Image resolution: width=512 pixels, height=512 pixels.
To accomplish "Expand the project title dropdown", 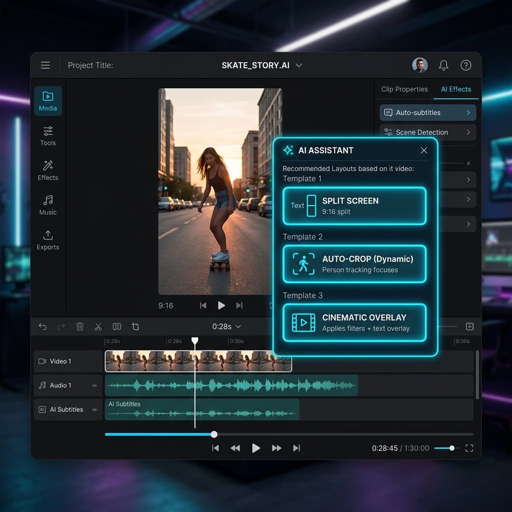I will click(x=299, y=65).
